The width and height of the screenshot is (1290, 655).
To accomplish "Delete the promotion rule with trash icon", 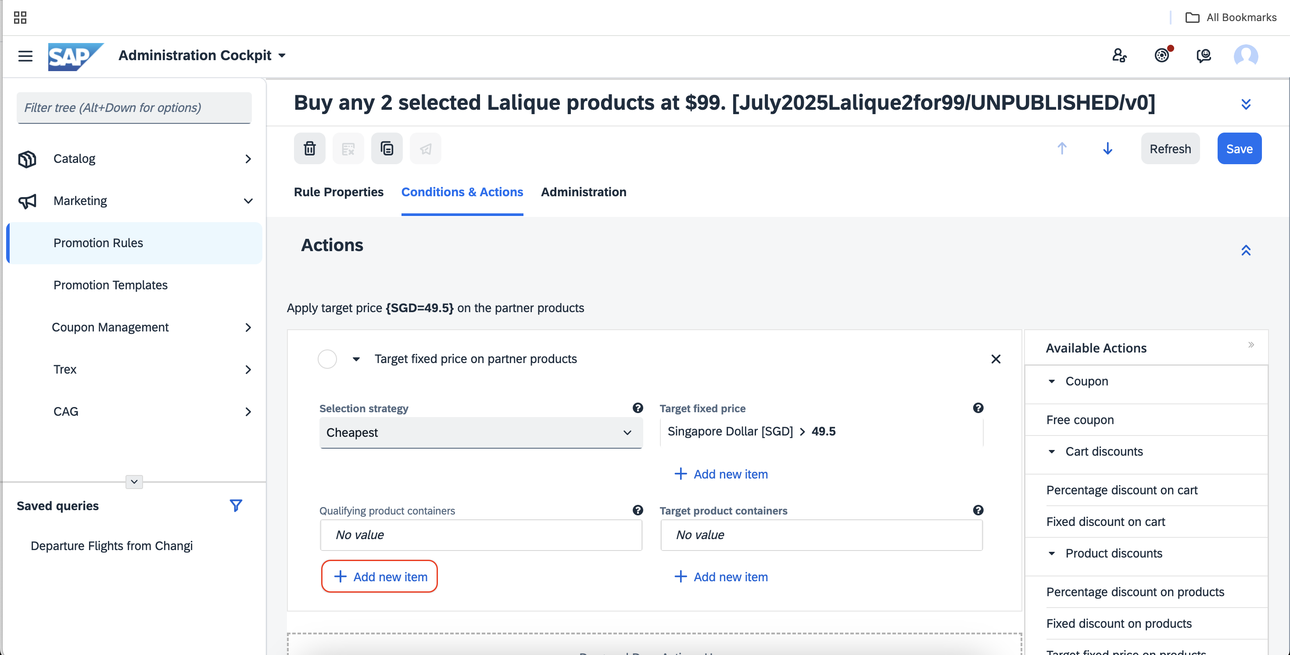I will (x=309, y=148).
